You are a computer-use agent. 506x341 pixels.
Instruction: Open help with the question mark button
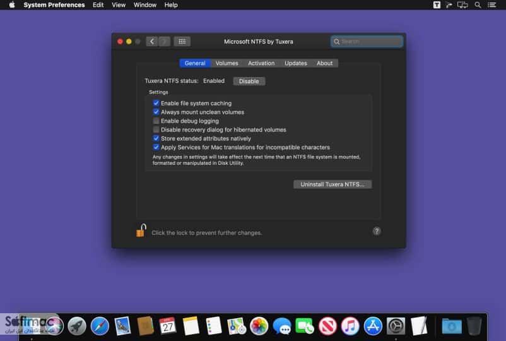[376, 231]
